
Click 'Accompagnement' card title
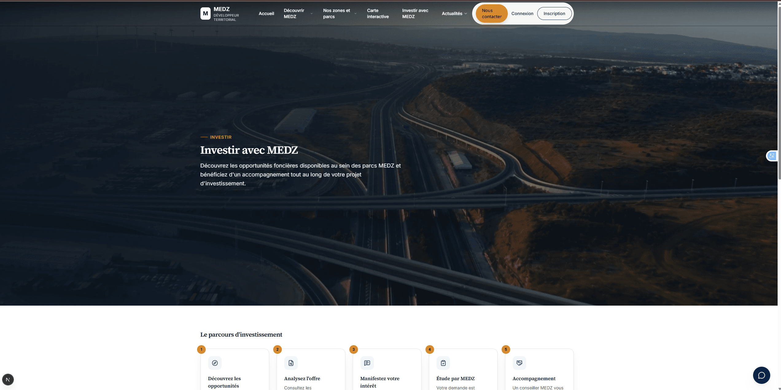point(534,378)
